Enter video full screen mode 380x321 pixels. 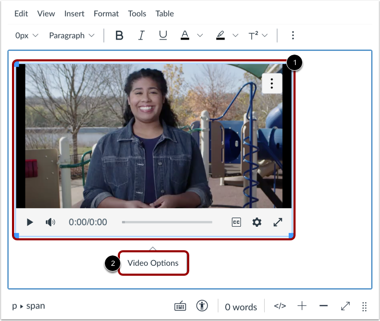(x=278, y=222)
